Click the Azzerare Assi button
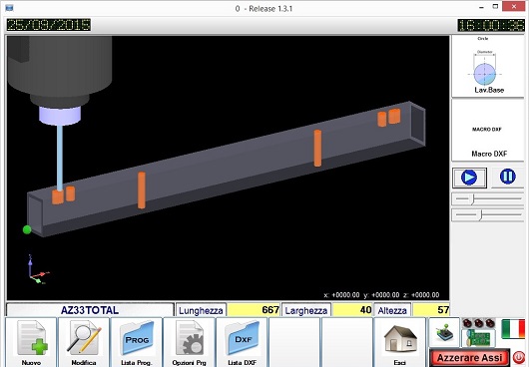The width and height of the screenshot is (529, 367). pos(470,357)
